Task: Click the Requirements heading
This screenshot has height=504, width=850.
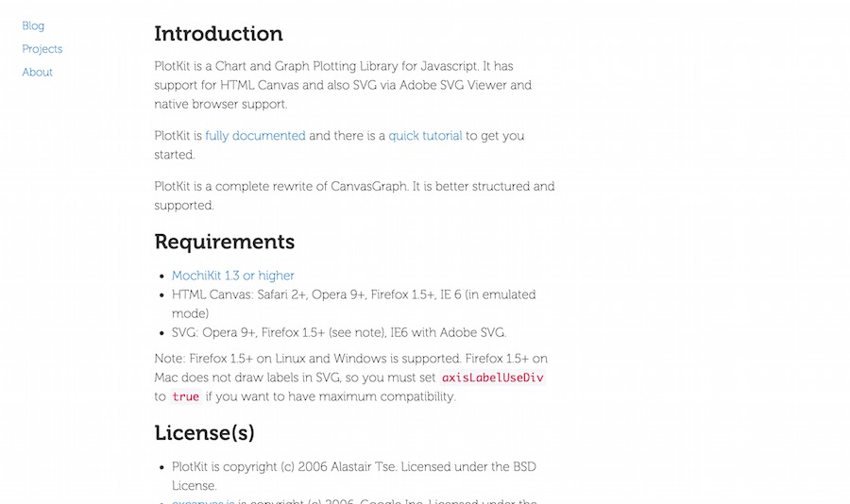Action: pyautogui.click(x=225, y=242)
